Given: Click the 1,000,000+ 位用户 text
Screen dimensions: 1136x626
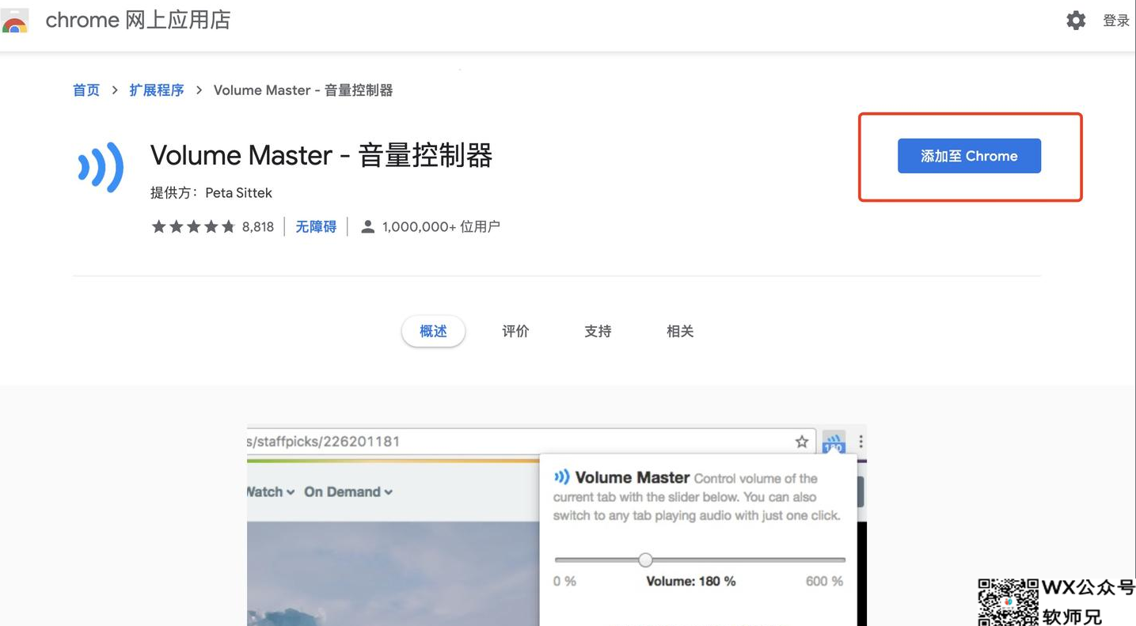Looking at the screenshot, I should pyautogui.click(x=441, y=227).
